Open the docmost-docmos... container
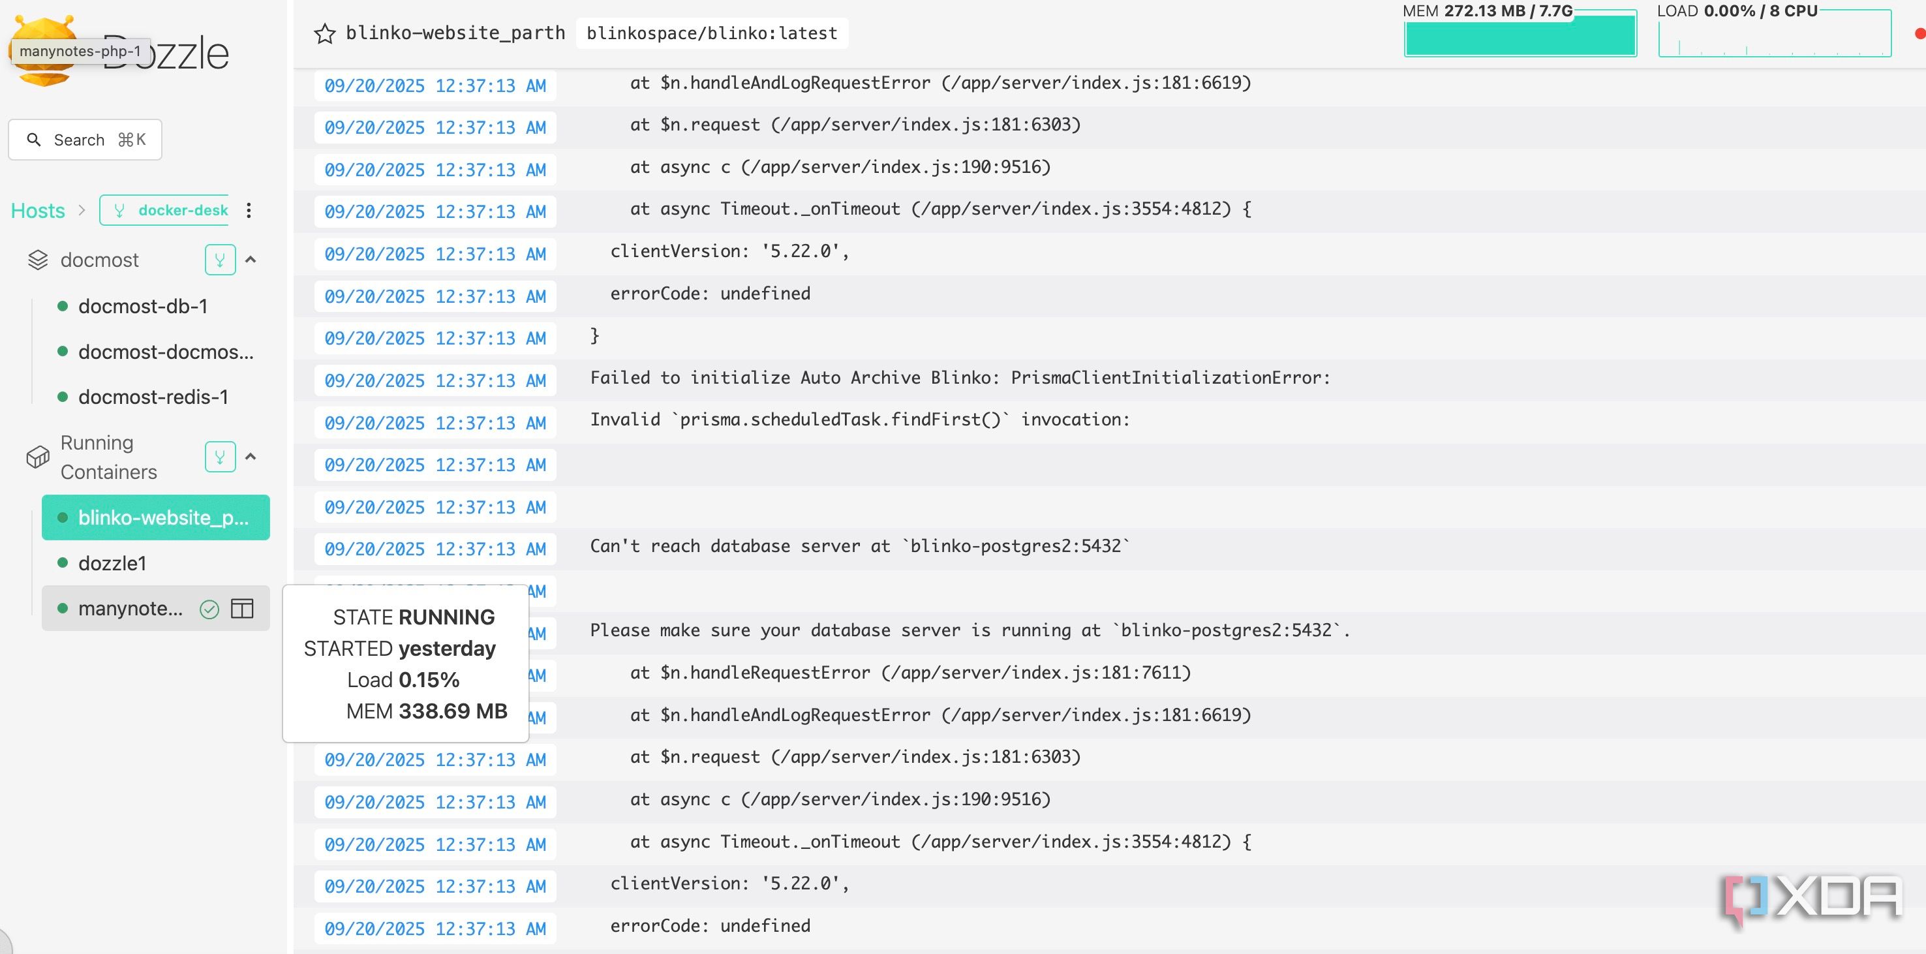 166,352
